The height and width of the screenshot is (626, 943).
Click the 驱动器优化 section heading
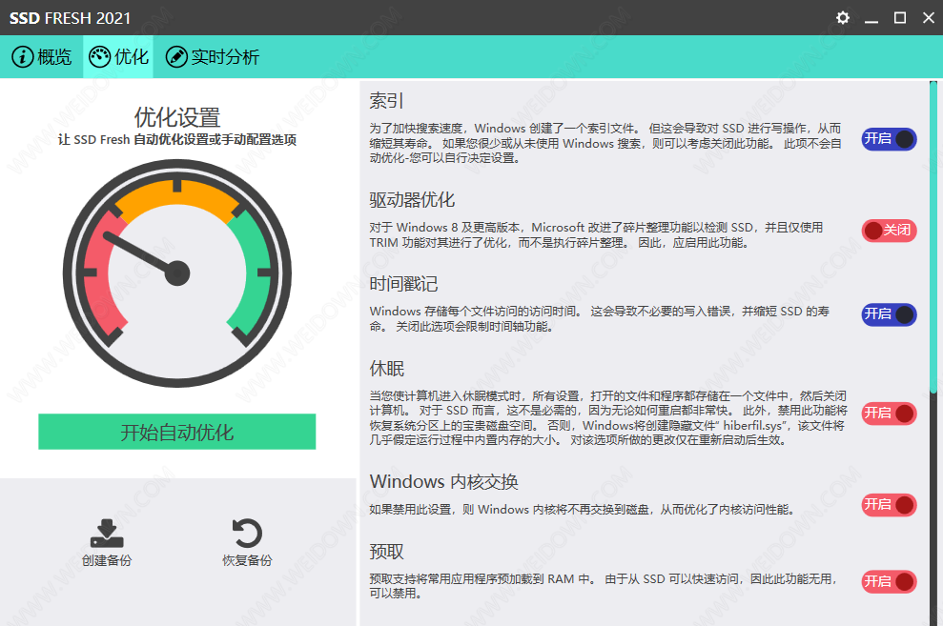412,200
